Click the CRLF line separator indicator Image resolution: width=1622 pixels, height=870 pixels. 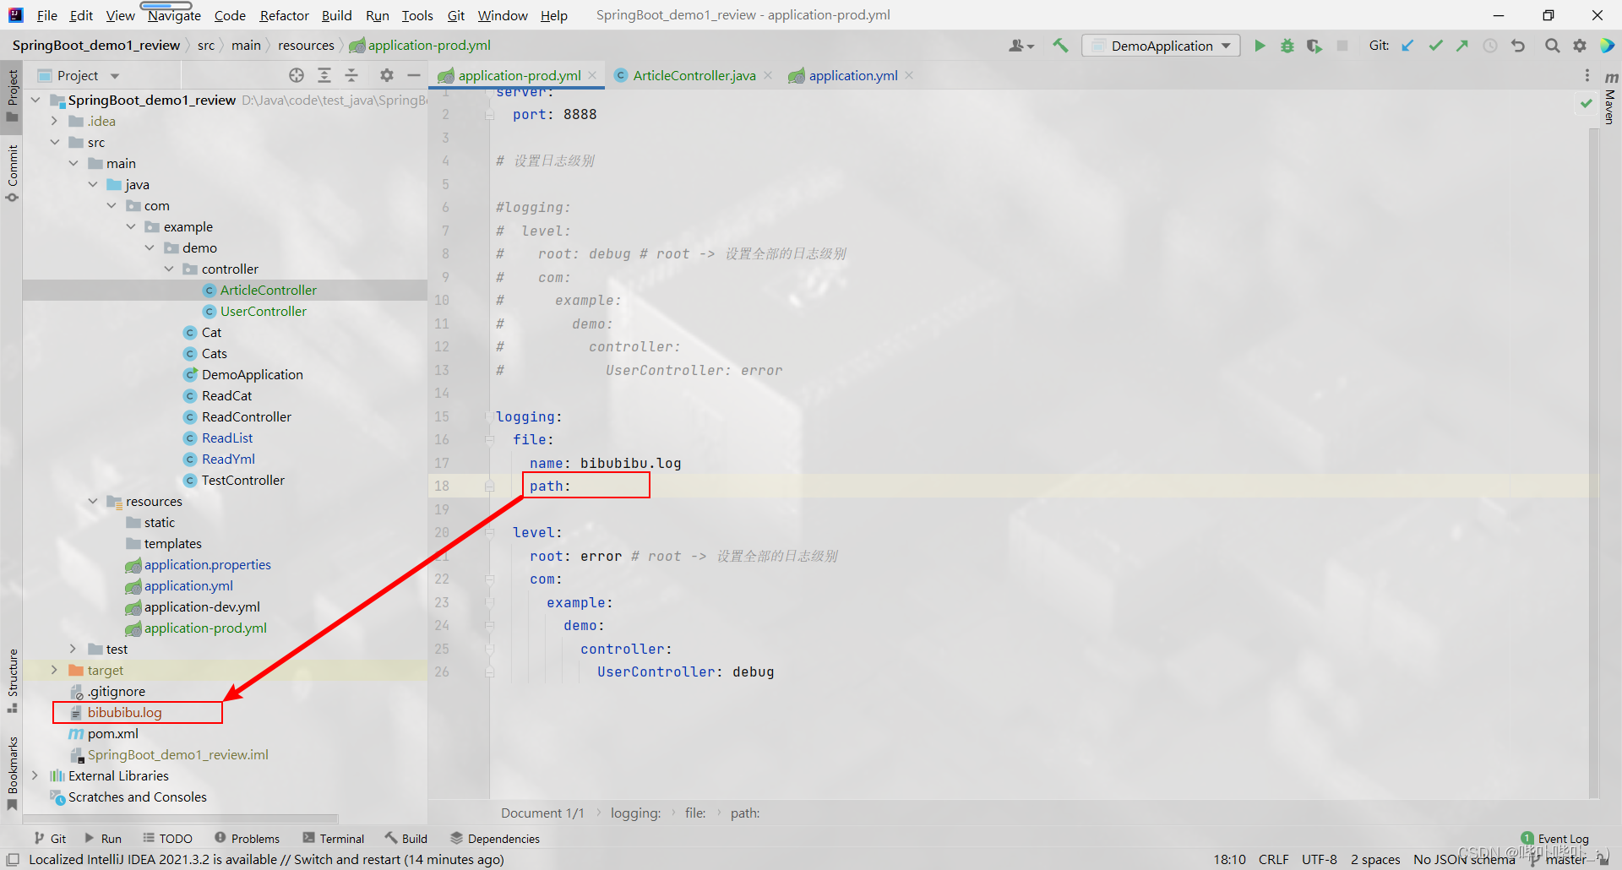pos(1273,860)
